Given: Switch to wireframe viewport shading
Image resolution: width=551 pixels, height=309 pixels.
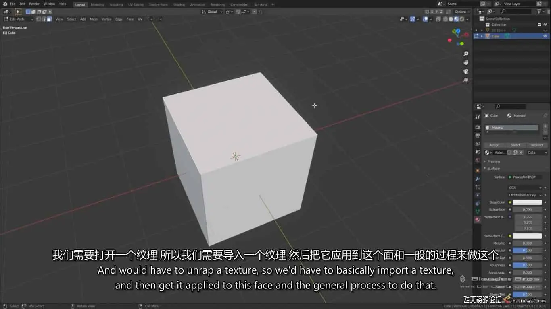Looking at the screenshot, I should tap(446, 19).
